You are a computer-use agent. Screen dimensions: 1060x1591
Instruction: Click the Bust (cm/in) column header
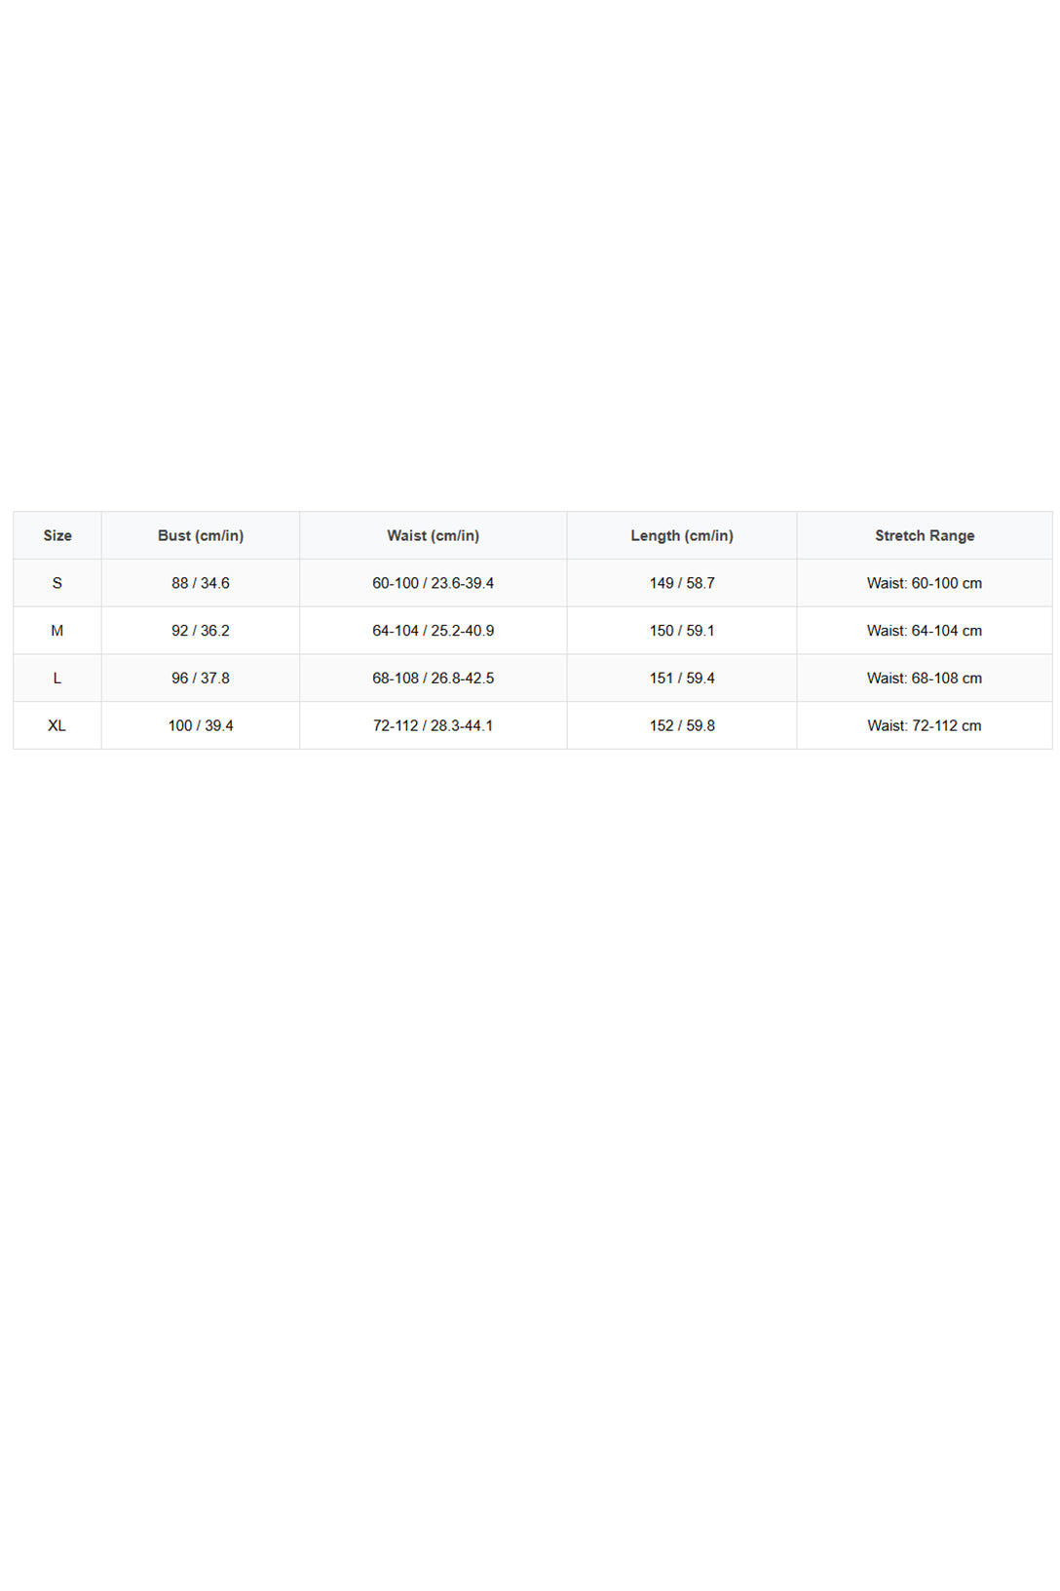click(x=201, y=535)
